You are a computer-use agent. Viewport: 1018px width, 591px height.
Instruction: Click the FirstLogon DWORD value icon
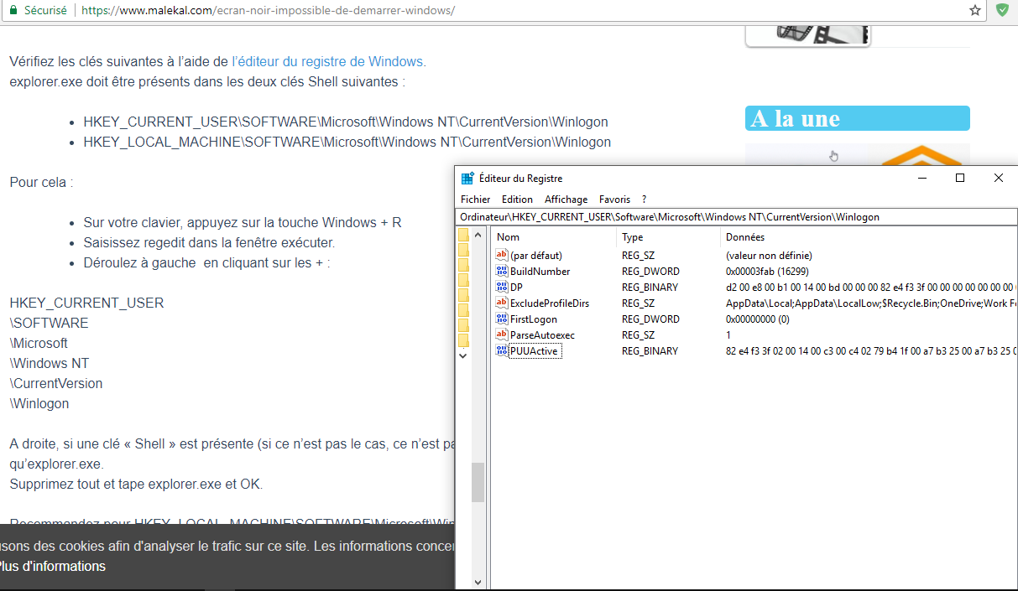(x=502, y=319)
